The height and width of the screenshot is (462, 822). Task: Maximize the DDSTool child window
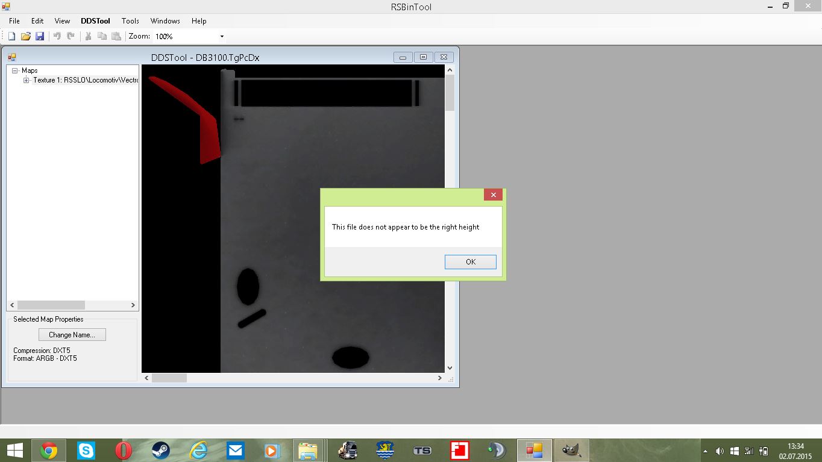[x=423, y=57]
